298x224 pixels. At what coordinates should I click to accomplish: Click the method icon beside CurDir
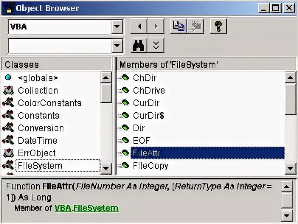pyautogui.click(x=124, y=103)
